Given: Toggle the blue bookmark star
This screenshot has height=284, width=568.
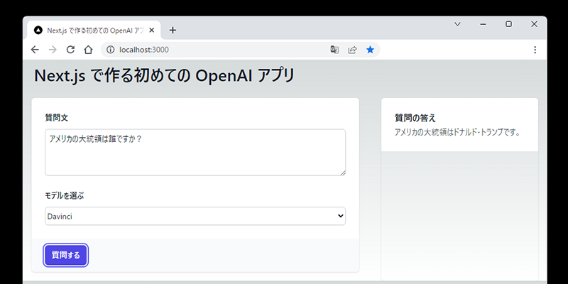Looking at the screenshot, I should coord(370,50).
